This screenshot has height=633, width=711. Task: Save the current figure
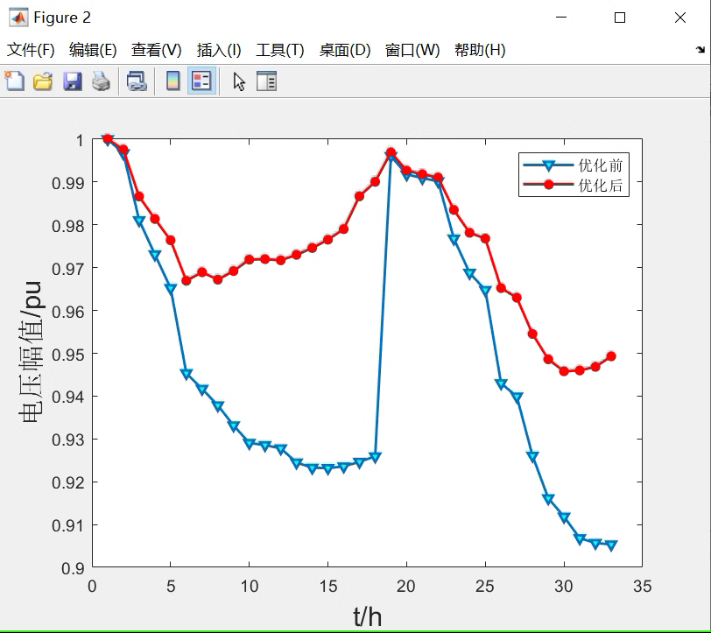tap(72, 81)
